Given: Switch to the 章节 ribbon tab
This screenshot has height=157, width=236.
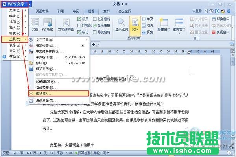Looking at the screenshot, I should (x=107, y=11).
